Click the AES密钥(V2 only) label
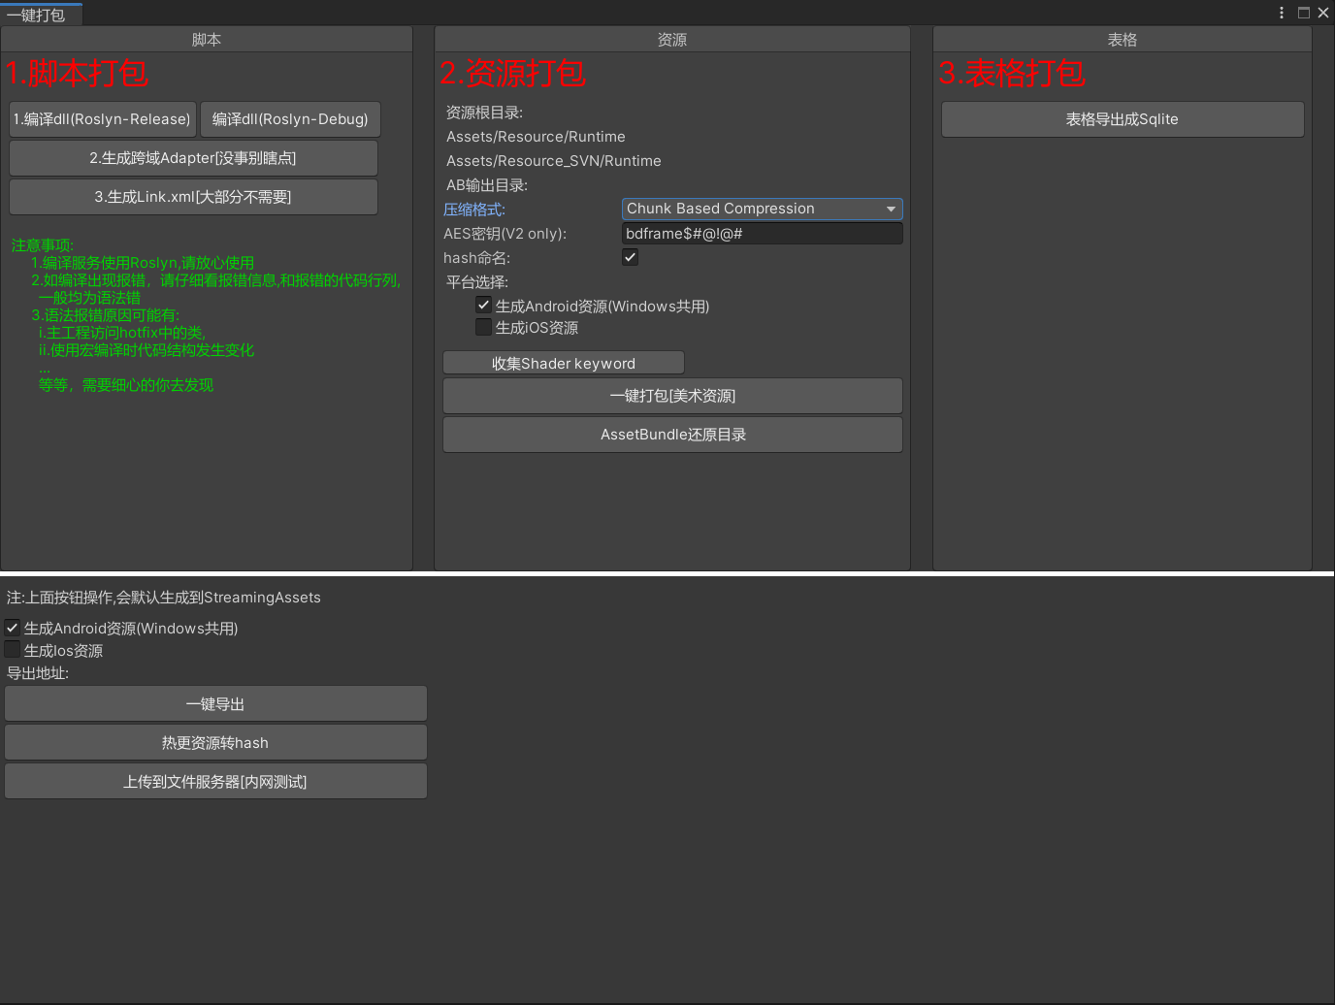The height and width of the screenshot is (1005, 1335). [x=505, y=234]
